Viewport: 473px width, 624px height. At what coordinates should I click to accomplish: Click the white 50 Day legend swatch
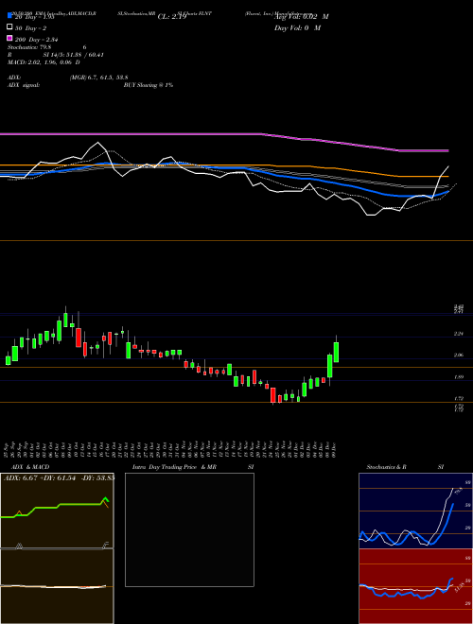pyautogui.click(x=9, y=27)
